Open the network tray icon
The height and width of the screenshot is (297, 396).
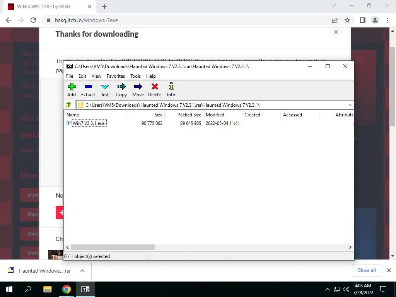pos(337,289)
